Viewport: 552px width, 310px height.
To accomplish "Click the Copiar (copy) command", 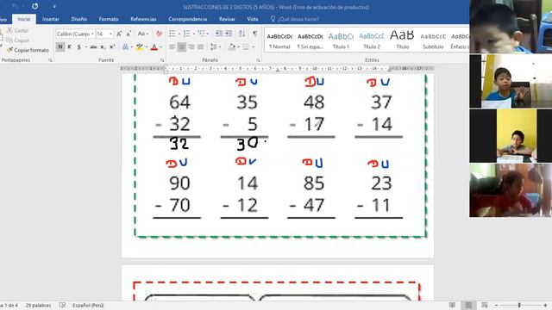I will point(18,40).
